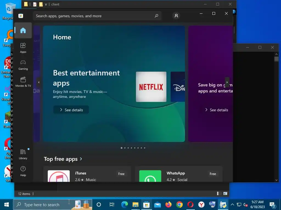The height and width of the screenshot is (210, 281).
Task: Open Help in the Store sidebar
Action: coord(23,171)
